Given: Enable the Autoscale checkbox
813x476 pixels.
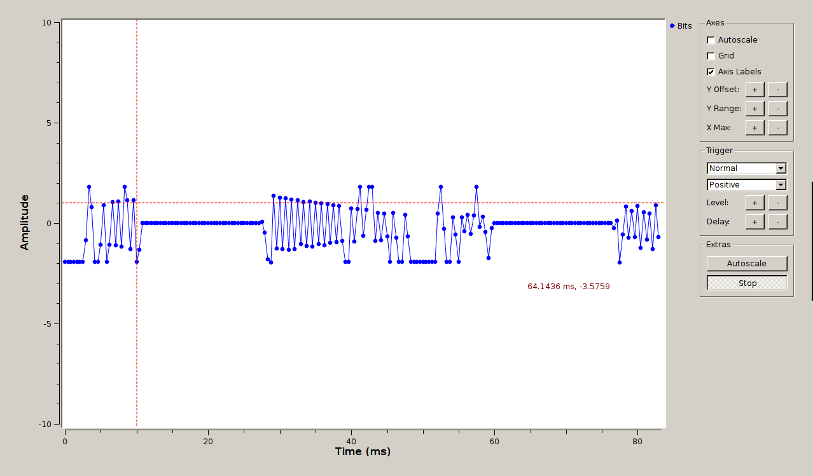Looking at the screenshot, I should pyautogui.click(x=711, y=40).
